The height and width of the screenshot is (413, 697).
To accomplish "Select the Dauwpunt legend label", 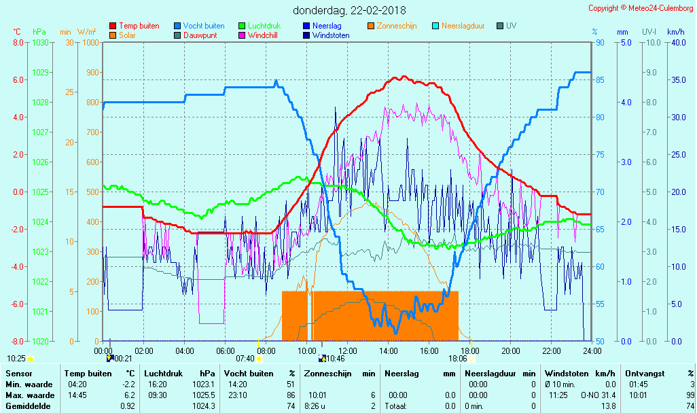I will click(200, 35).
